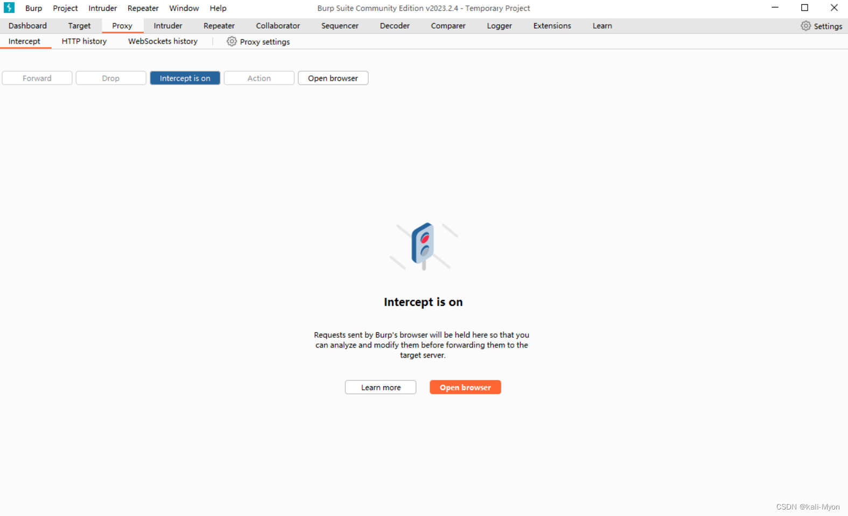The height and width of the screenshot is (516, 848).
Task: Open the Burp menu
Action: coord(33,8)
